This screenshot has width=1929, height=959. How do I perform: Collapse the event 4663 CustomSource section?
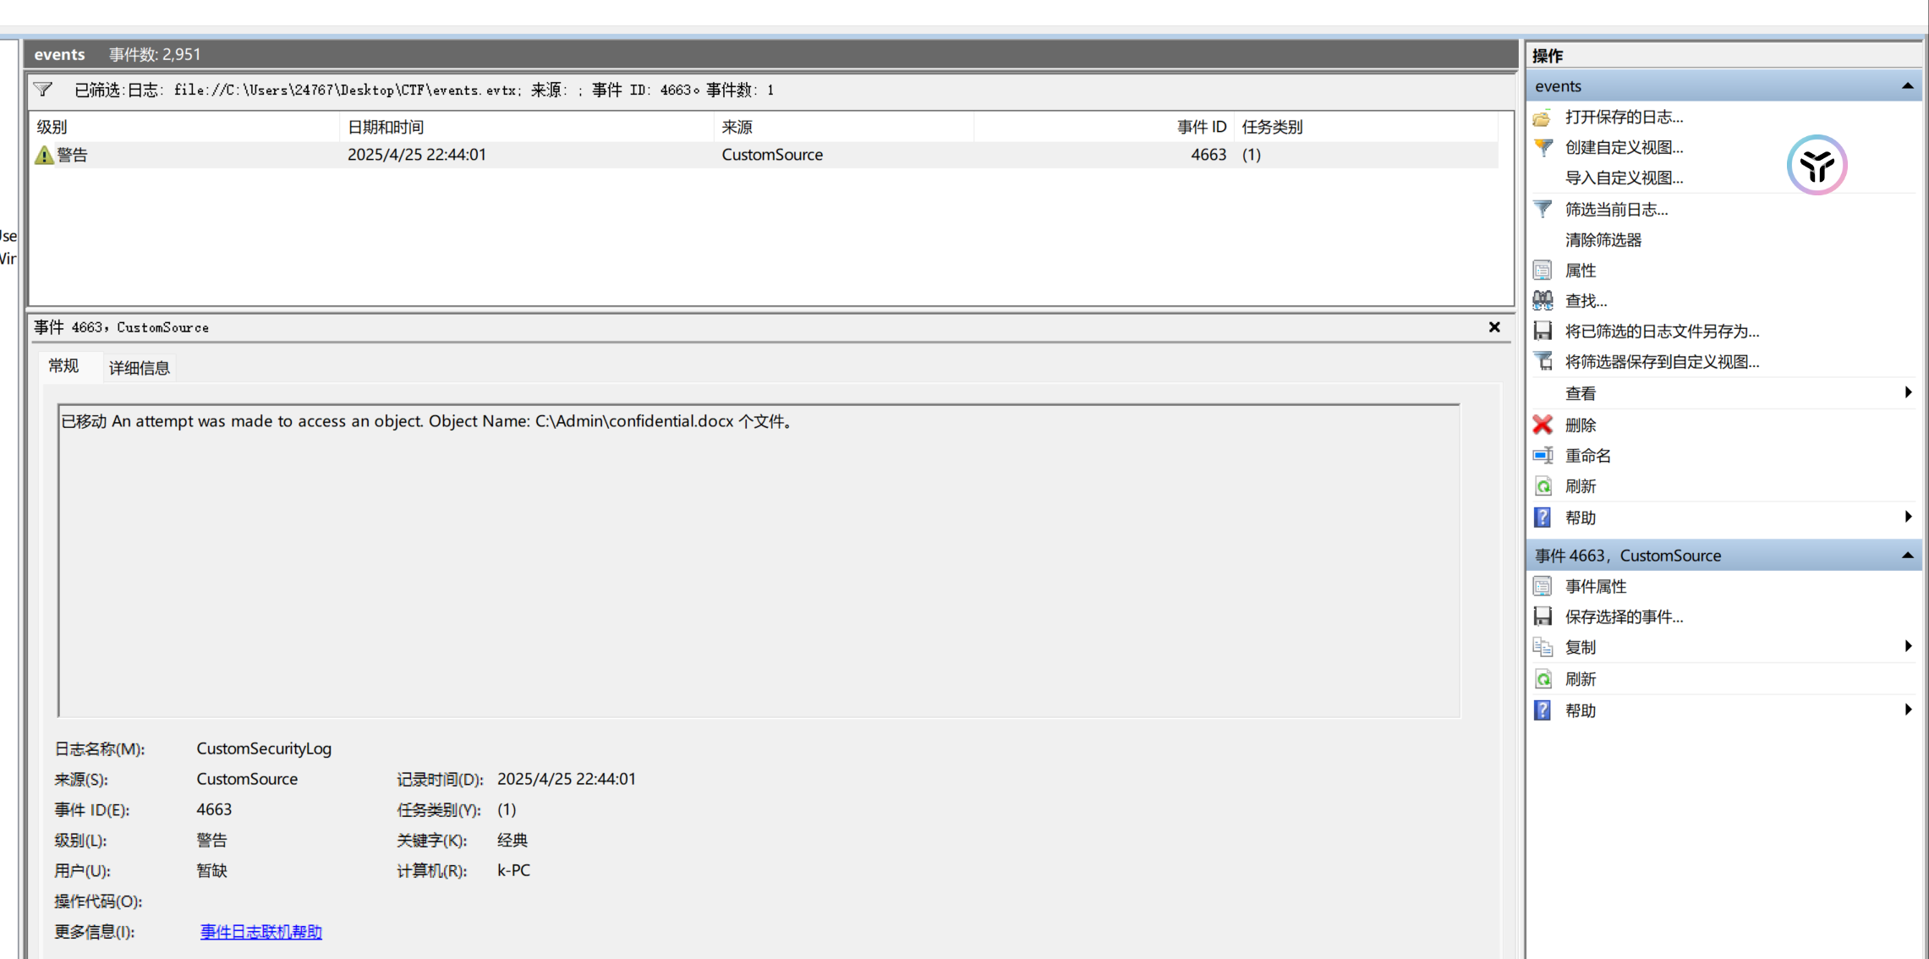coord(1907,556)
